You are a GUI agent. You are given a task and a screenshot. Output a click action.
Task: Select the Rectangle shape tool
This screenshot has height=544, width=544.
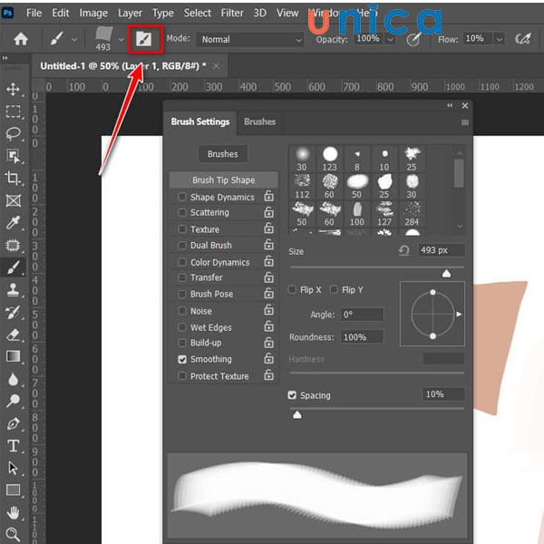tap(14, 491)
